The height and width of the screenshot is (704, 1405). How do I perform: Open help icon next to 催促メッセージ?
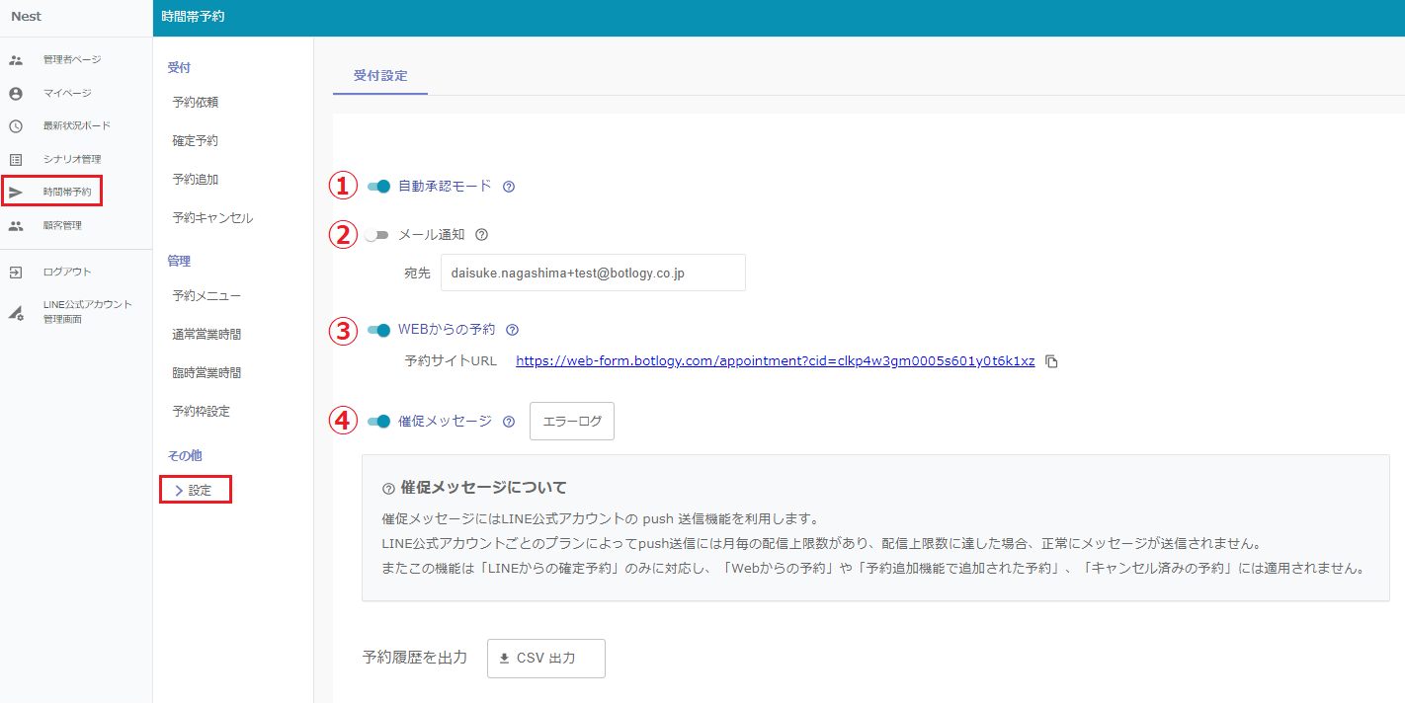(x=509, y=422)
